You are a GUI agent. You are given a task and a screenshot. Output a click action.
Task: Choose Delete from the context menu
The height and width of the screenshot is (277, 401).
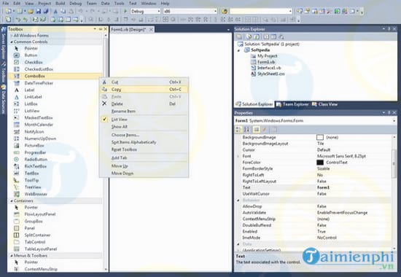[144, 104]
